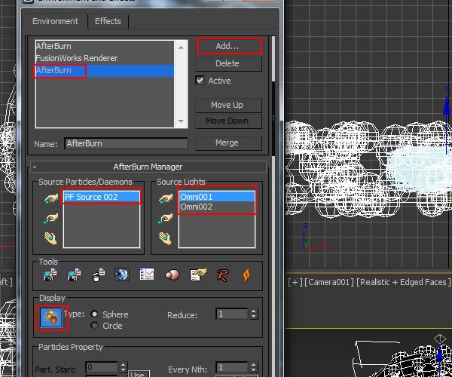Click the pick particles icon in Source Particles/Daemons
This screenshot has height=377, width=452.
click(x=51, y=198)
